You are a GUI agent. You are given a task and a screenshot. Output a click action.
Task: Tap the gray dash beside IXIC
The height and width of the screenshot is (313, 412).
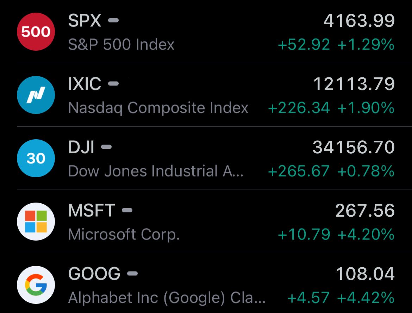pos(113,84)
